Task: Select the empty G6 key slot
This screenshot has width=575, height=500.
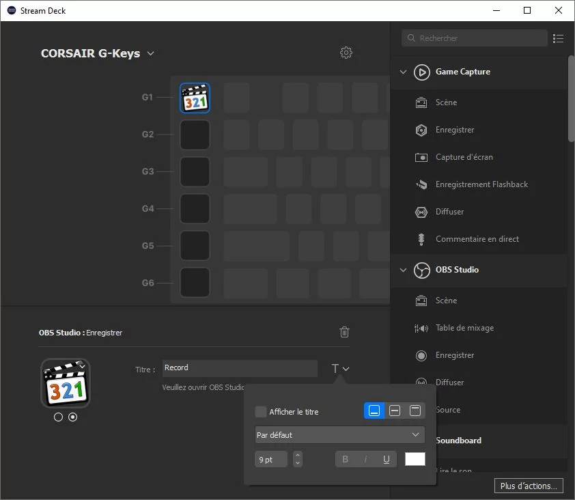Action: point(195,283)
